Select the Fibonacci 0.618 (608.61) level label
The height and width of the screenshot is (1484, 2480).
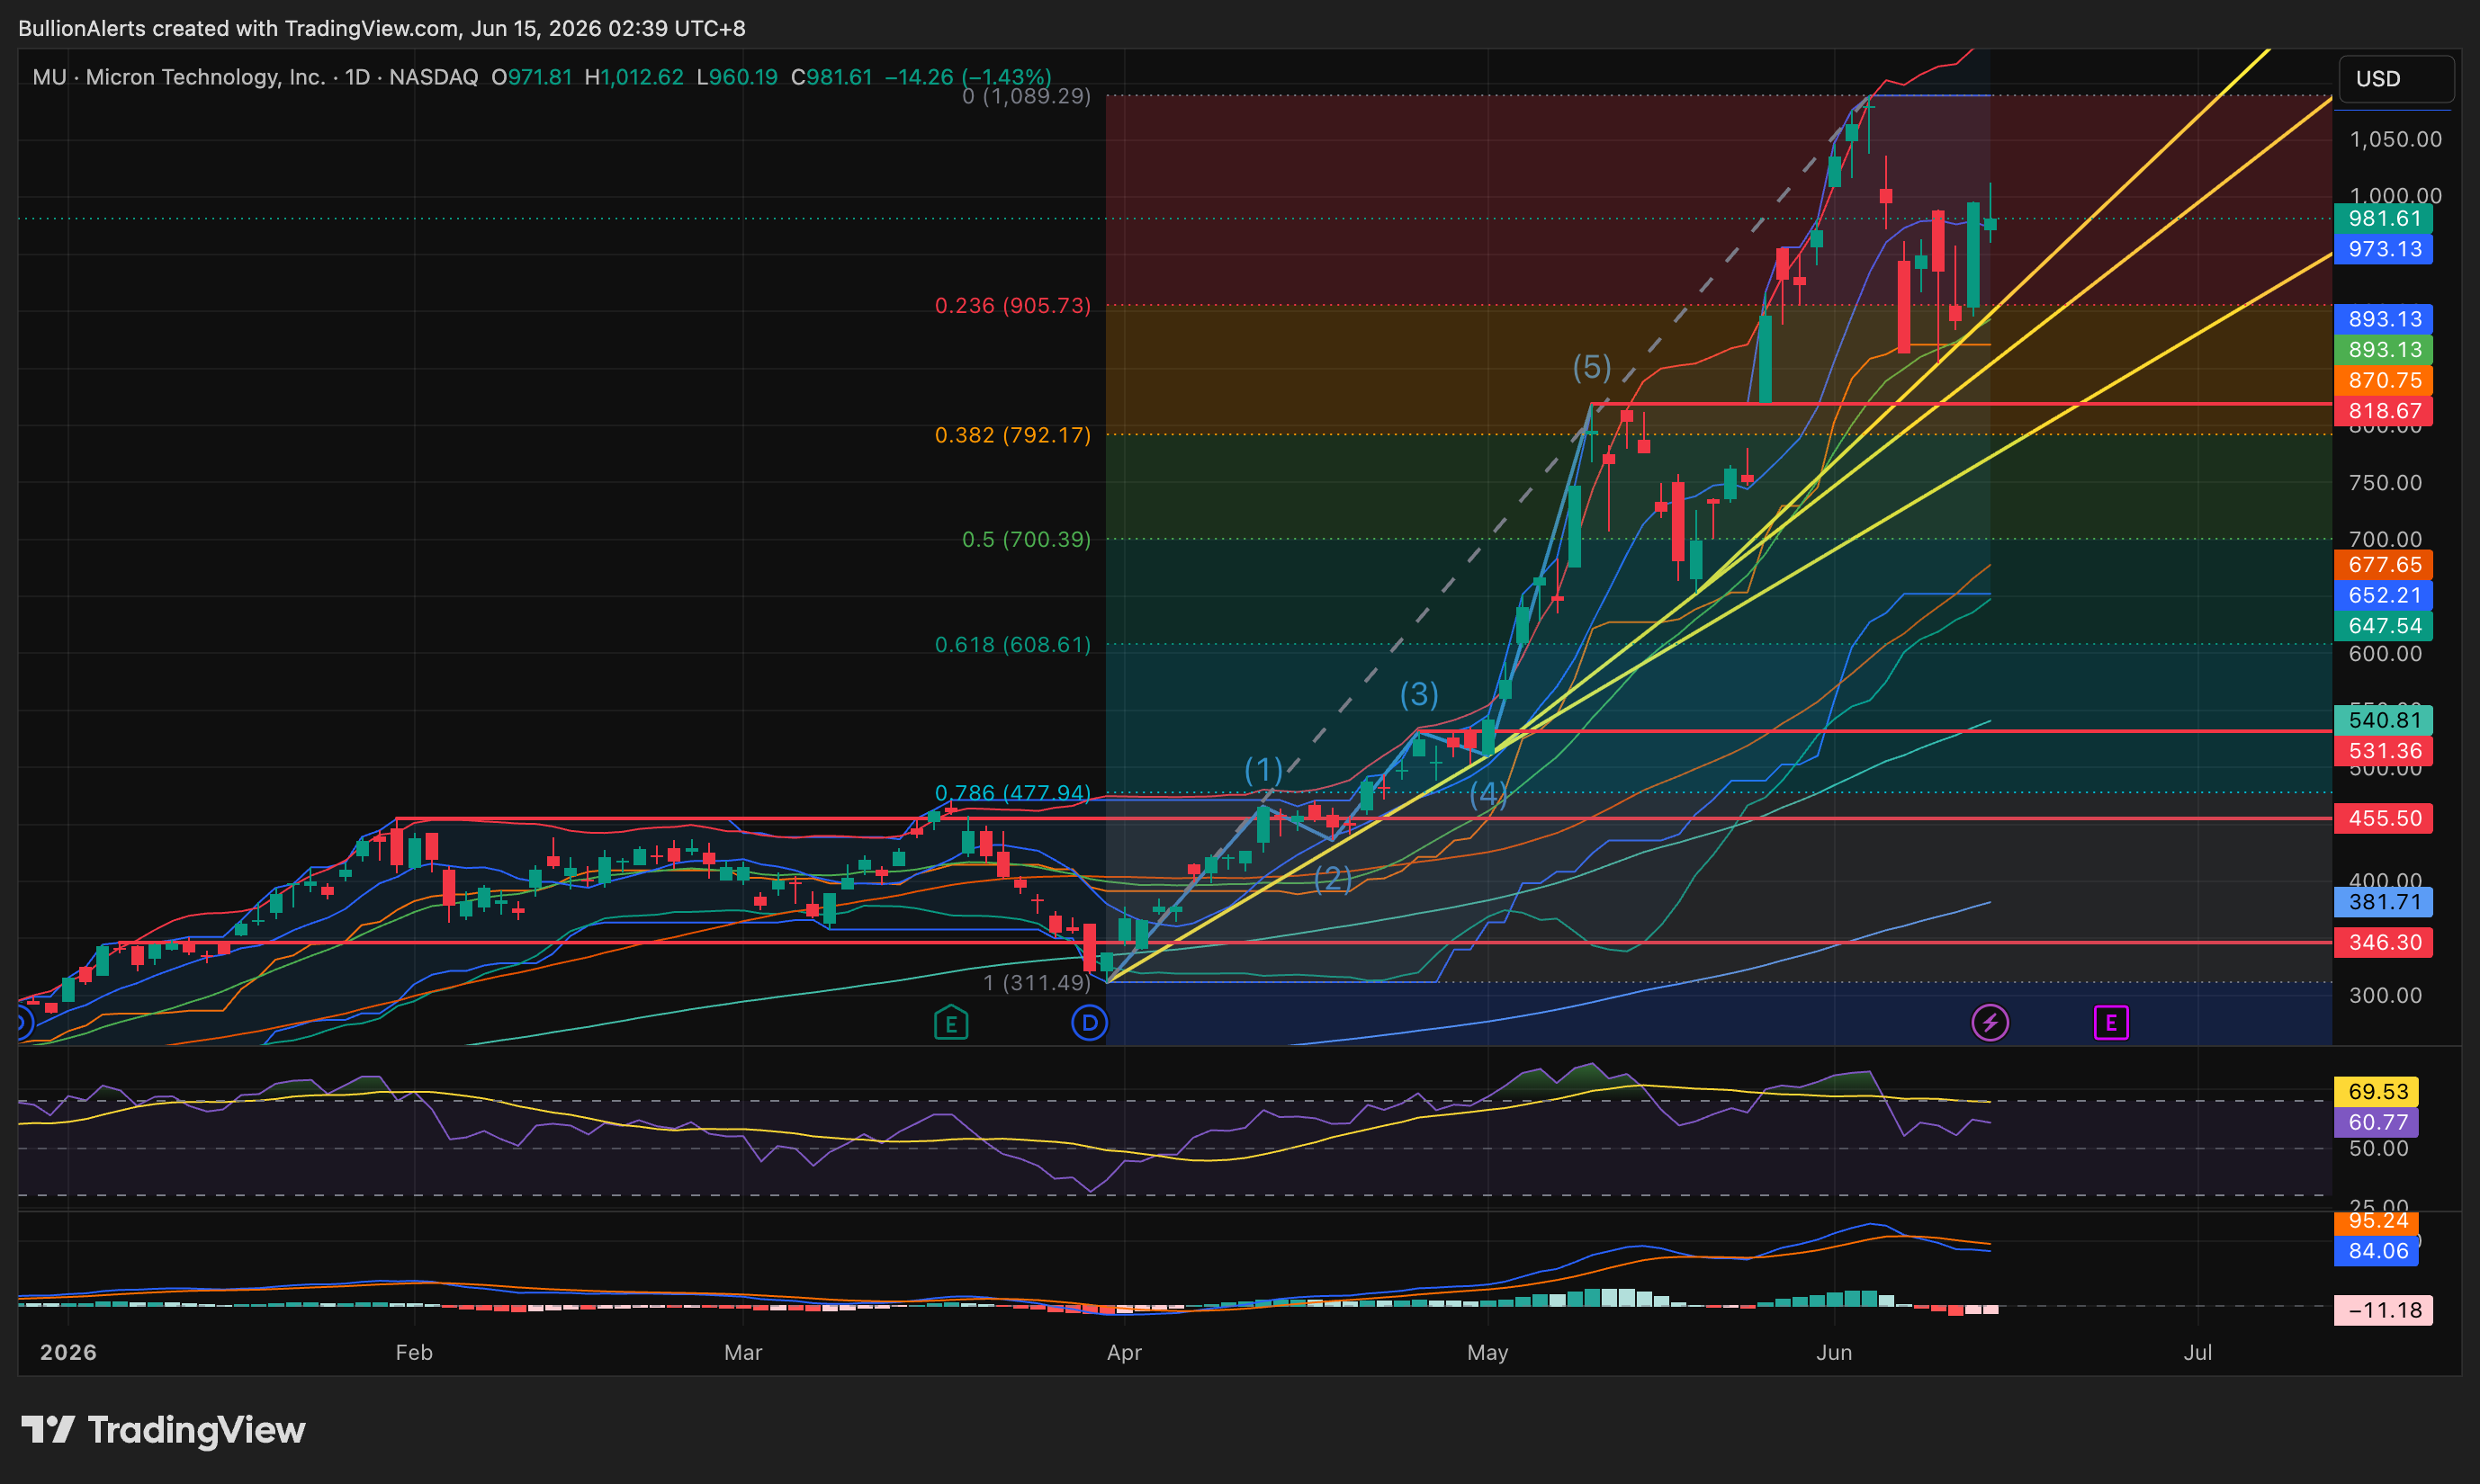1012,645
